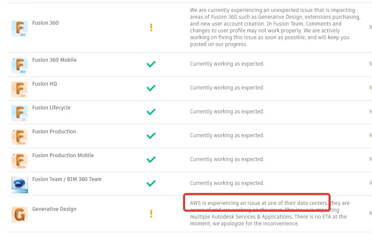Click the Fusion Production Mobile green checkmark
The image size is (372, 236).
(x=151, y=159)
